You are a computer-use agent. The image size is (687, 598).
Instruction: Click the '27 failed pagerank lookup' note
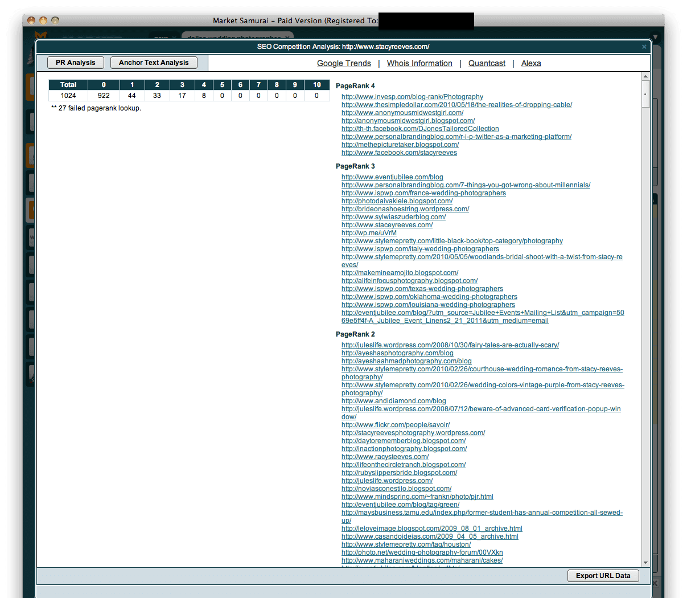click(x=96, y=108)
